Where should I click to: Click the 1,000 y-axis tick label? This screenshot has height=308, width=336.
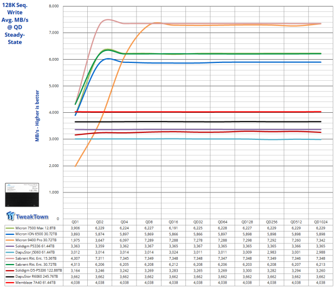pos(54,192)
